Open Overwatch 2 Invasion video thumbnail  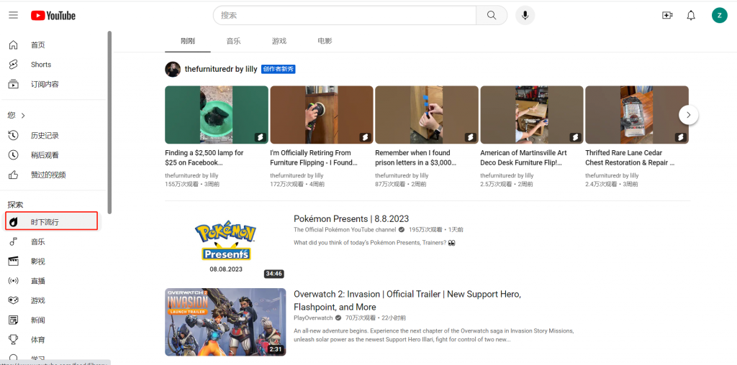tap(225, 322)
